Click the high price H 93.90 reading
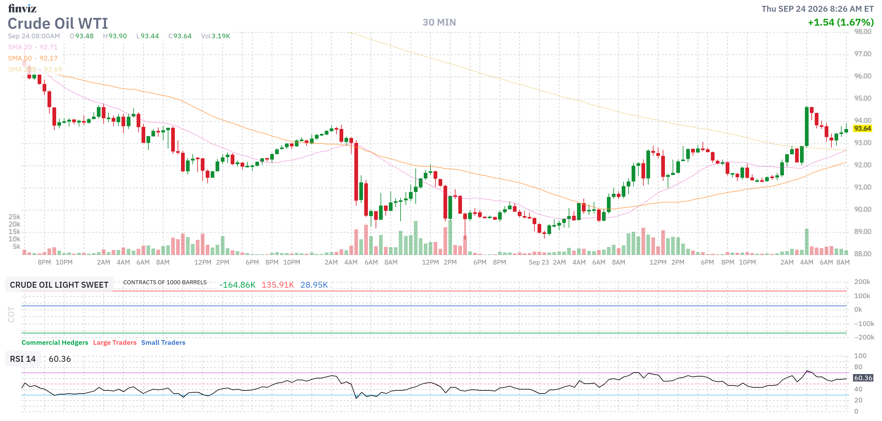This screenshot has width=882, height=421. coord(115,36)
